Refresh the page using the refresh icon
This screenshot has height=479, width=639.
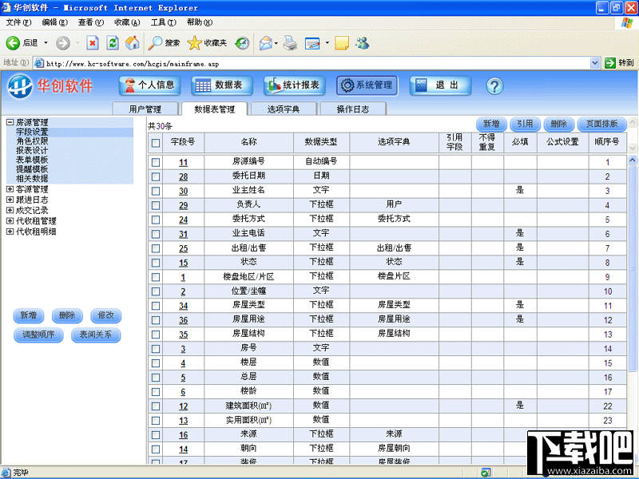pyautogui.click(x=113, y=43)
